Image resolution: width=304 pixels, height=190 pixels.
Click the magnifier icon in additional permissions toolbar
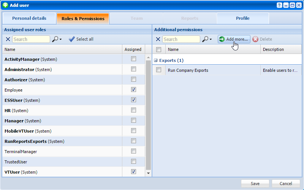click(205, 39)
